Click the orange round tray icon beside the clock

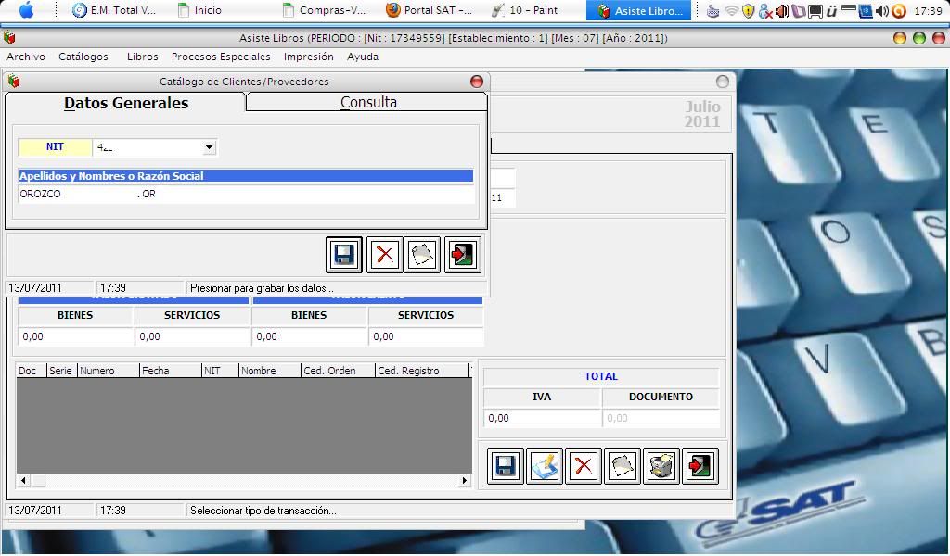(899, 11)
